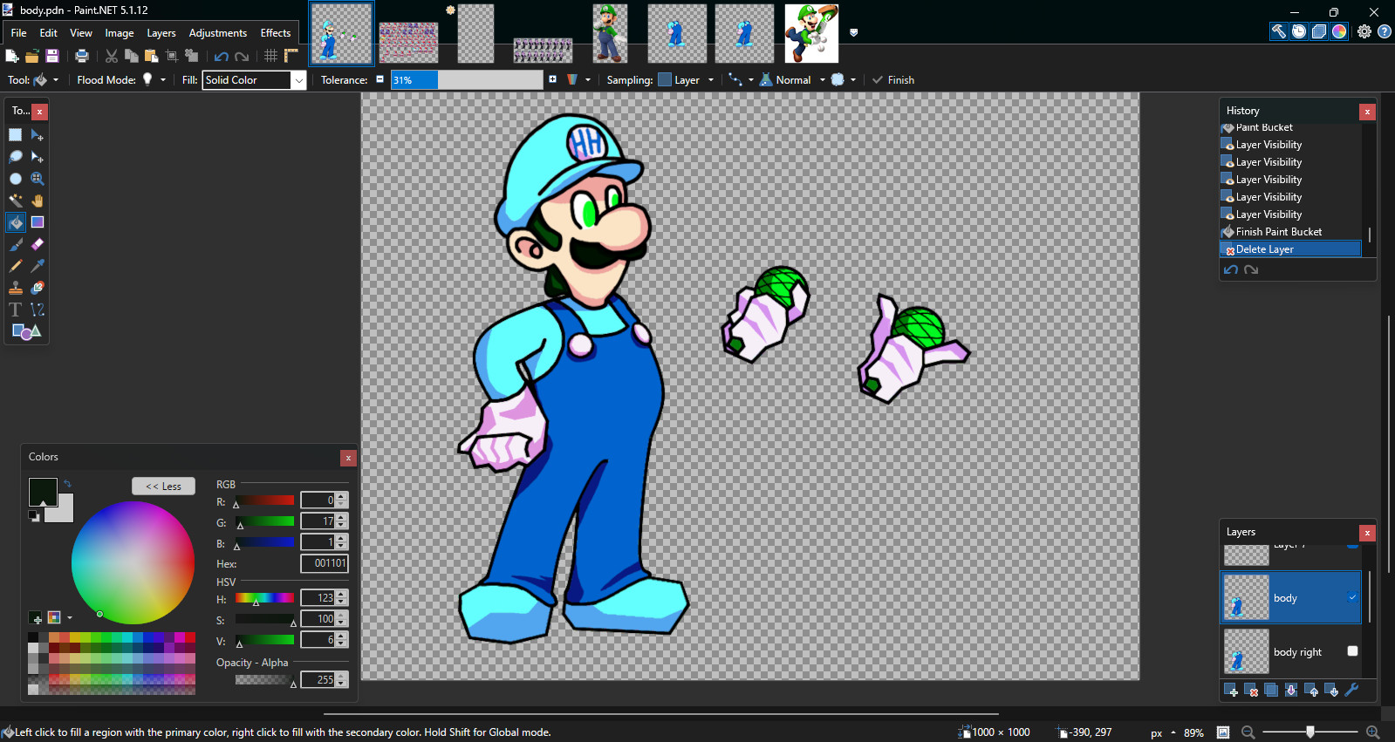The image size is (1395, 742).
Task: Click the hue color wheel
Action: pyautogui.click(x=133, y=563)
